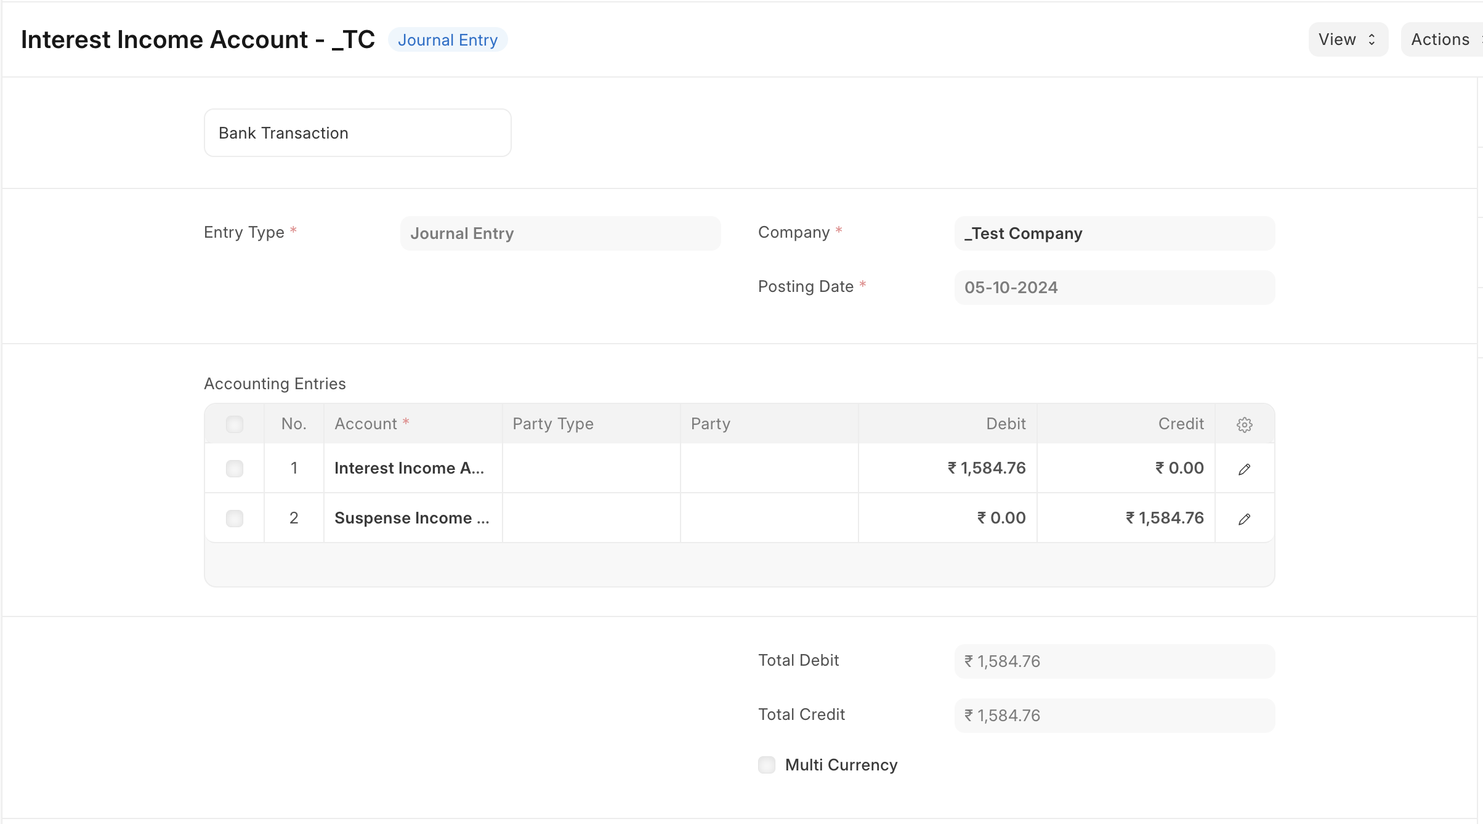Click the Journal Entry badge in header
This screenshot has height=824, width=1483.
448,40
